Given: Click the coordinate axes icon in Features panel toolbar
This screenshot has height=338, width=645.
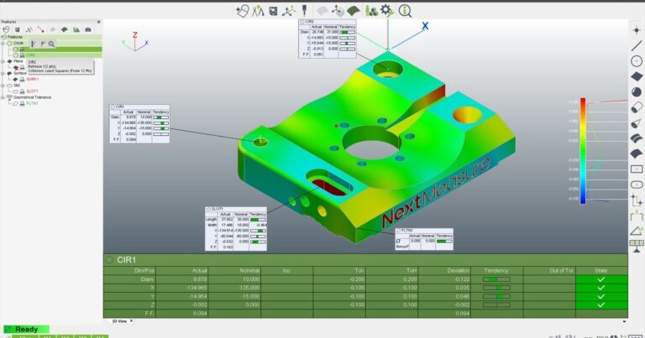Looking at the screenshot, I should pos(29,29).
